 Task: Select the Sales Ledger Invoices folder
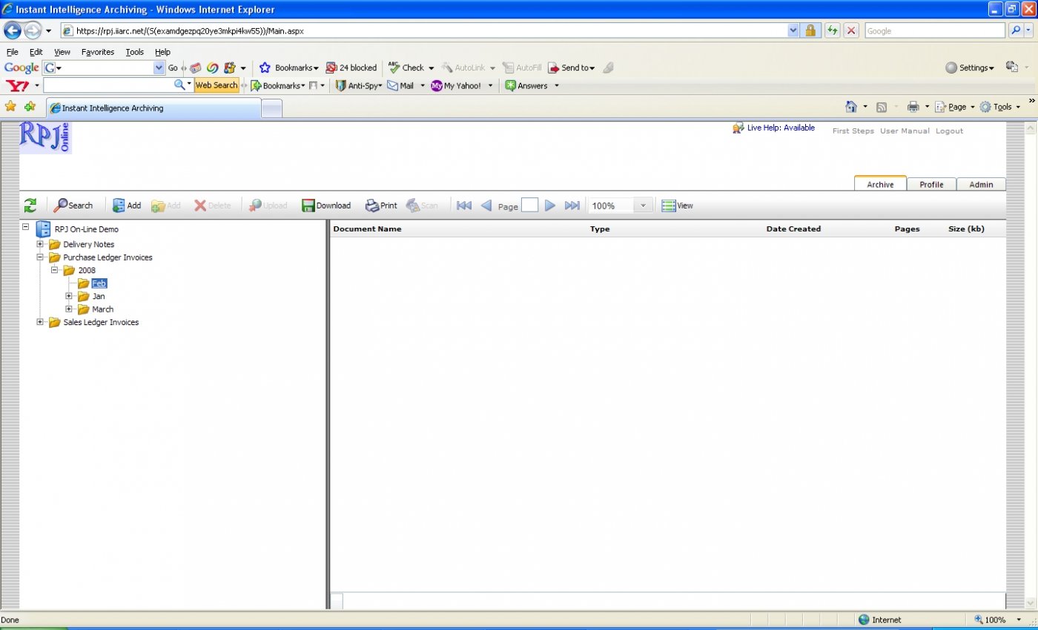point(101,322)
